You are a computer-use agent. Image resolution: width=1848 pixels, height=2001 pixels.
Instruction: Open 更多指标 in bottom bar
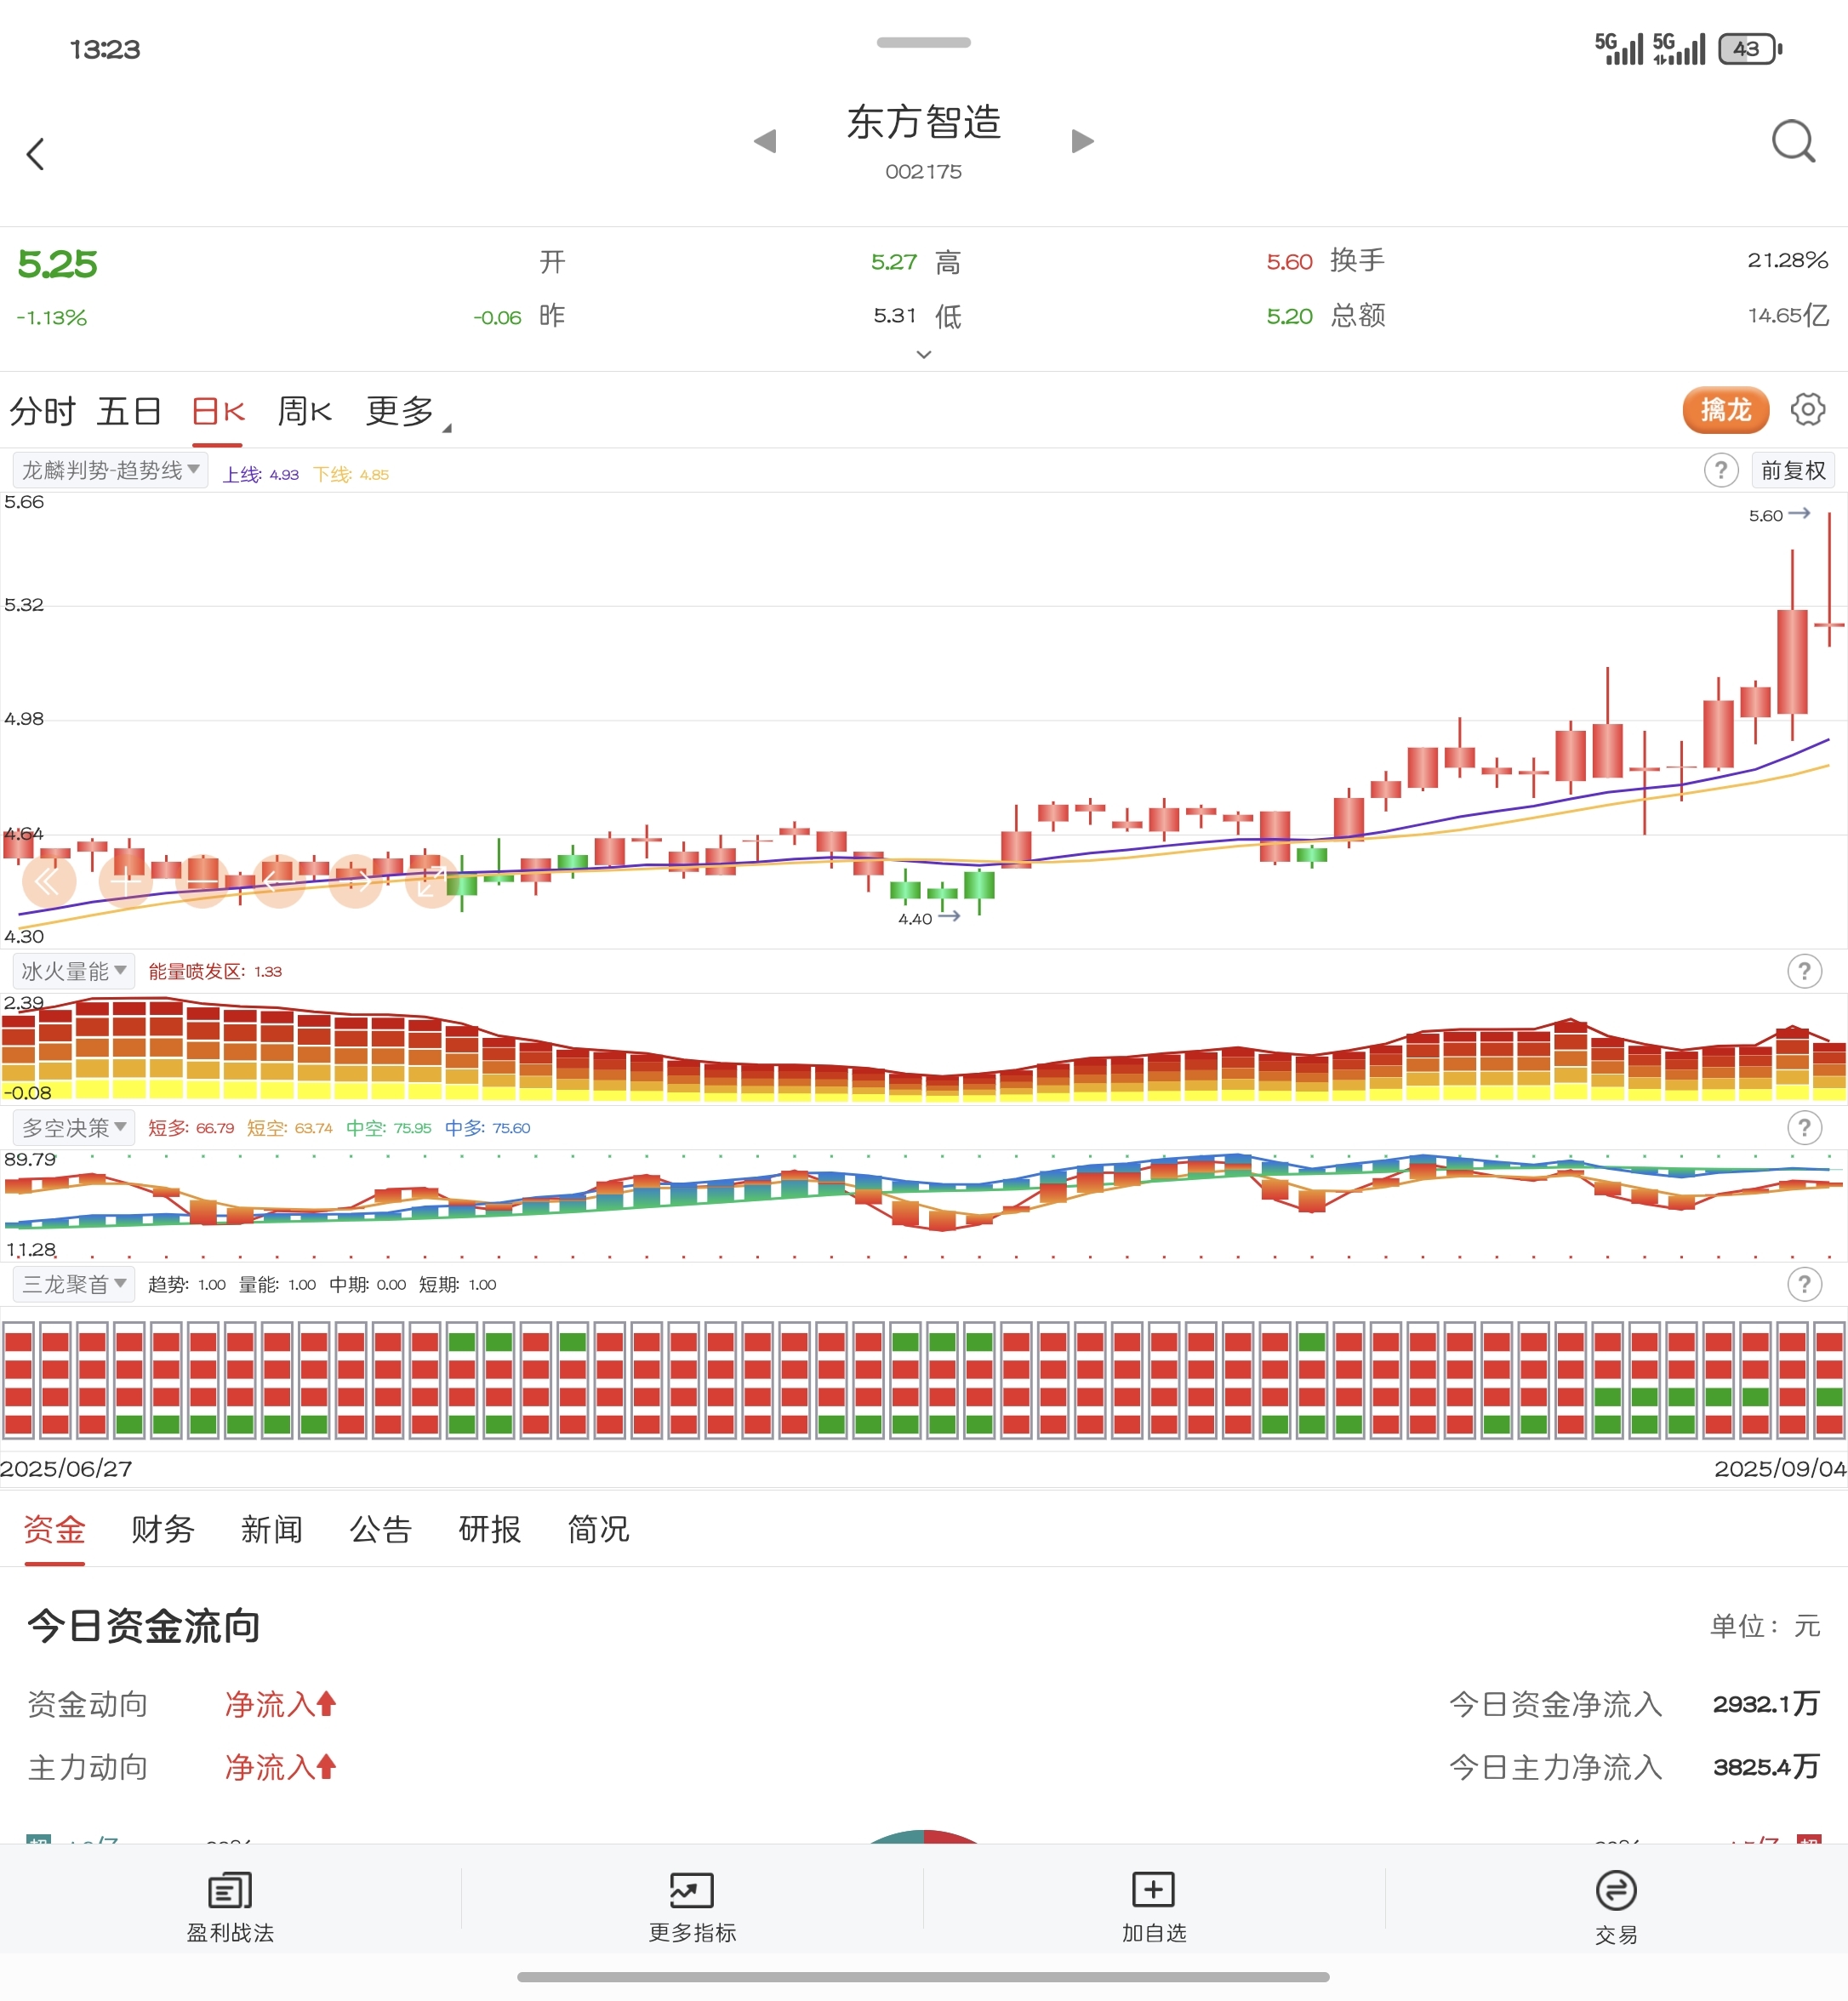coord(692,1907)
